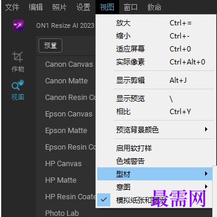The image size is (217, 217).
Task: Open the 照片 menu
Action: 59,7
